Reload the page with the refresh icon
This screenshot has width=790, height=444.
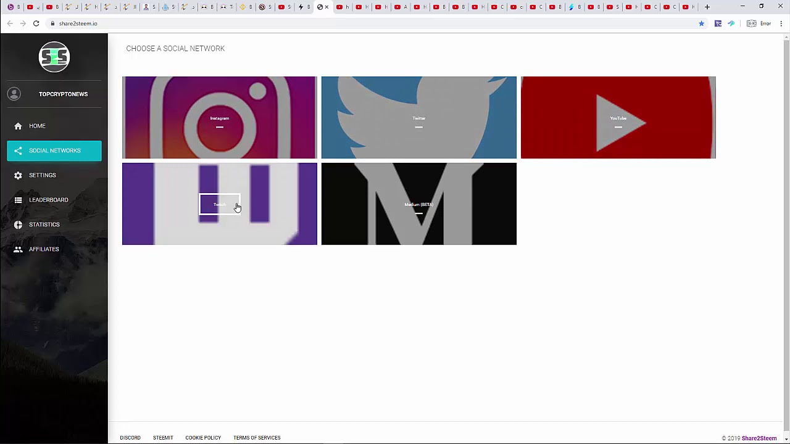coord(36,23)
